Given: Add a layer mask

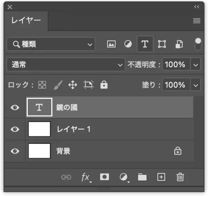Looking at the screenshot, I should 105,177.
